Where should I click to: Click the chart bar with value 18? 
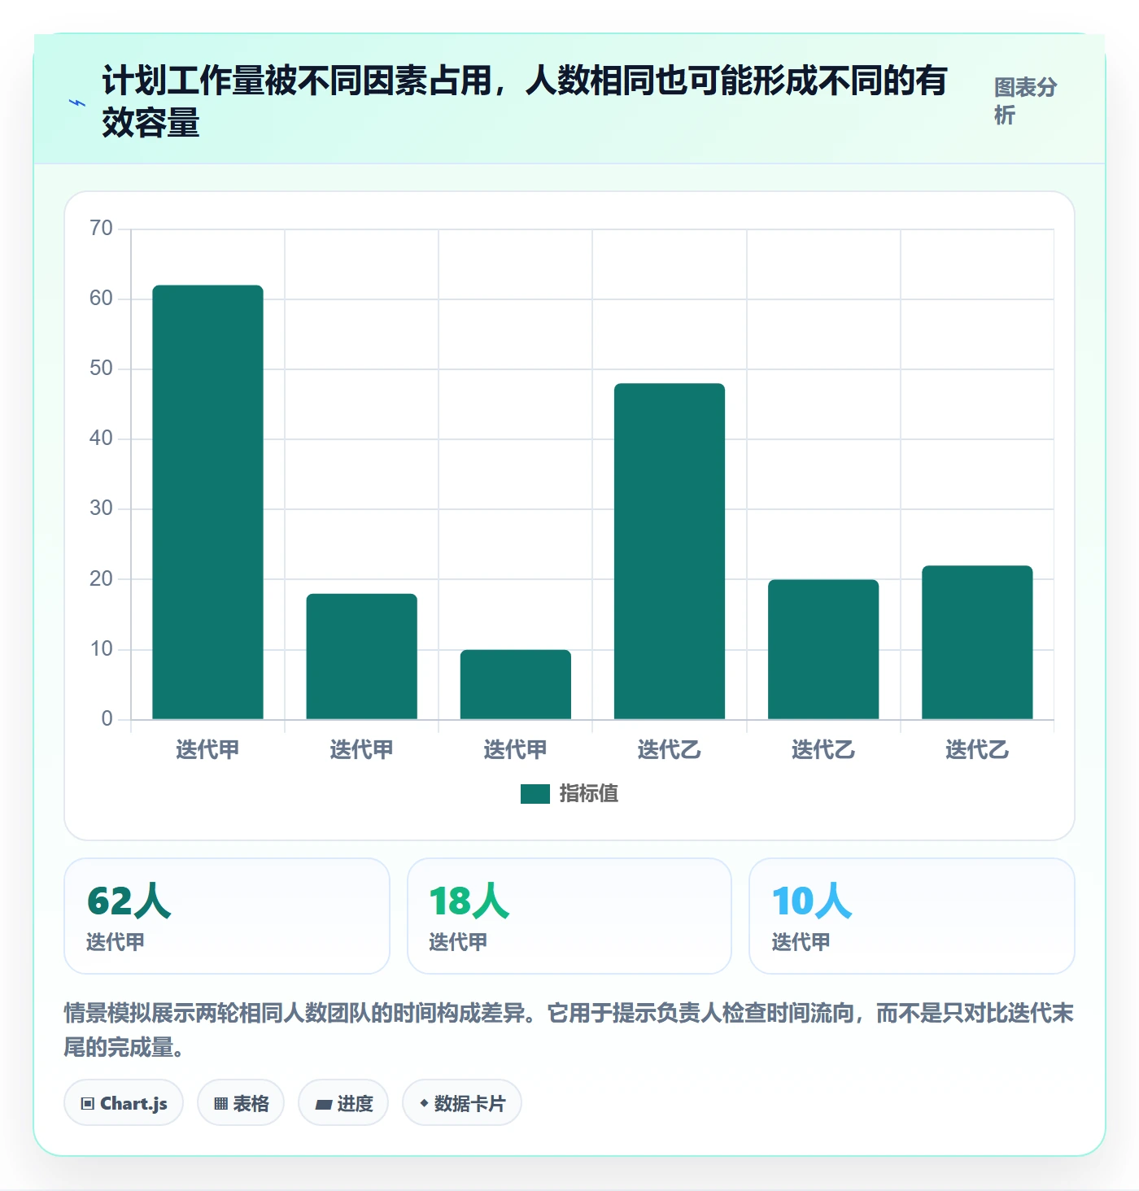361,657
